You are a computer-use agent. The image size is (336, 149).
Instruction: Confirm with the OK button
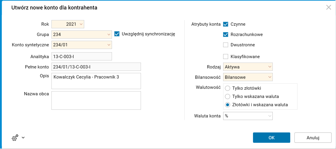271,137
